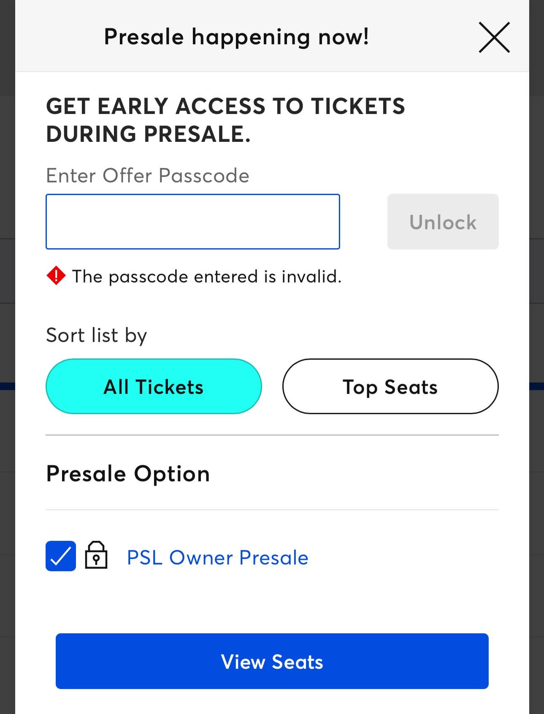Click the dimmed backdrop right of the dialog
Screen dimensions: 544x714
[536, 338]
